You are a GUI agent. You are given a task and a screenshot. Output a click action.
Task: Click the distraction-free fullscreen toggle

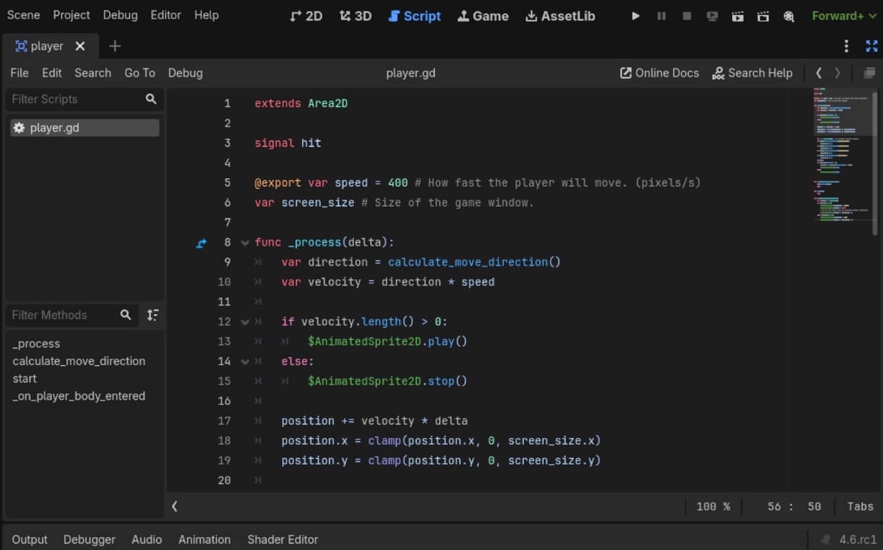pos(871,46)
